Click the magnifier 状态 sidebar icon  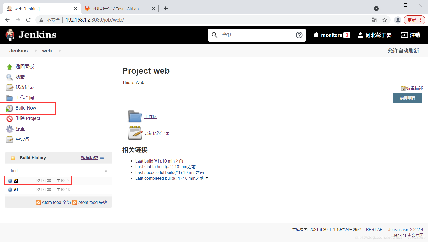[10, 77]
